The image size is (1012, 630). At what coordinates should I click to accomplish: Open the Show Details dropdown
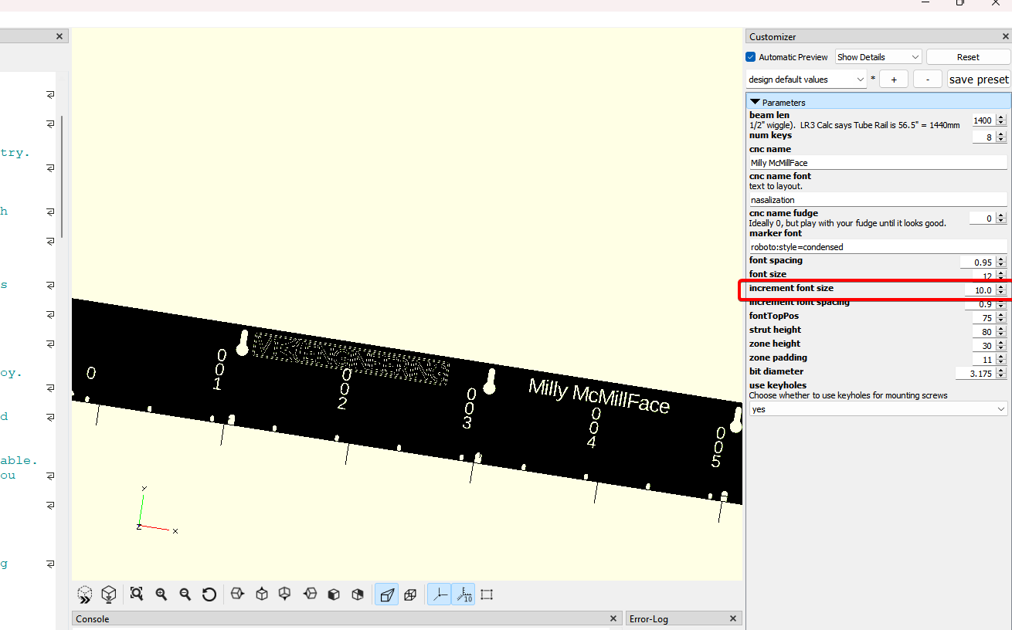pos(878,56)
